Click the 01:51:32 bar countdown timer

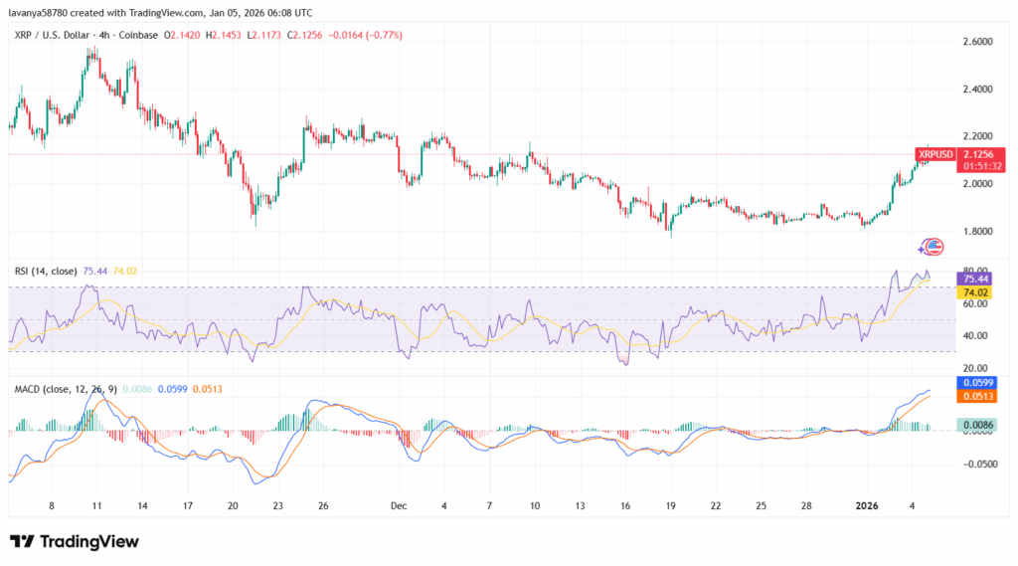[x=984, y=166]
